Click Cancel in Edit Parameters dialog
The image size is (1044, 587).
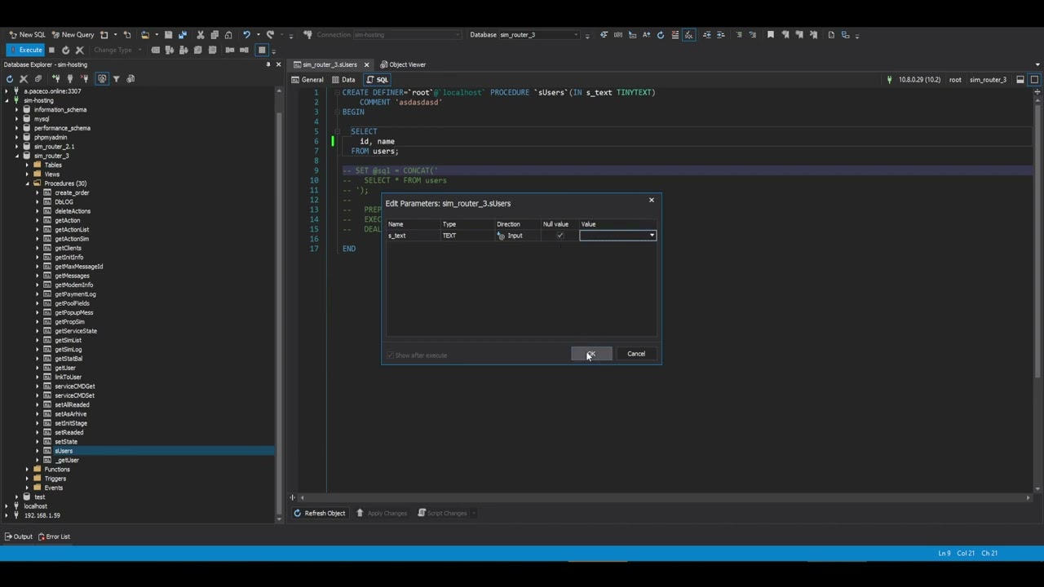(x=635, y=354)
